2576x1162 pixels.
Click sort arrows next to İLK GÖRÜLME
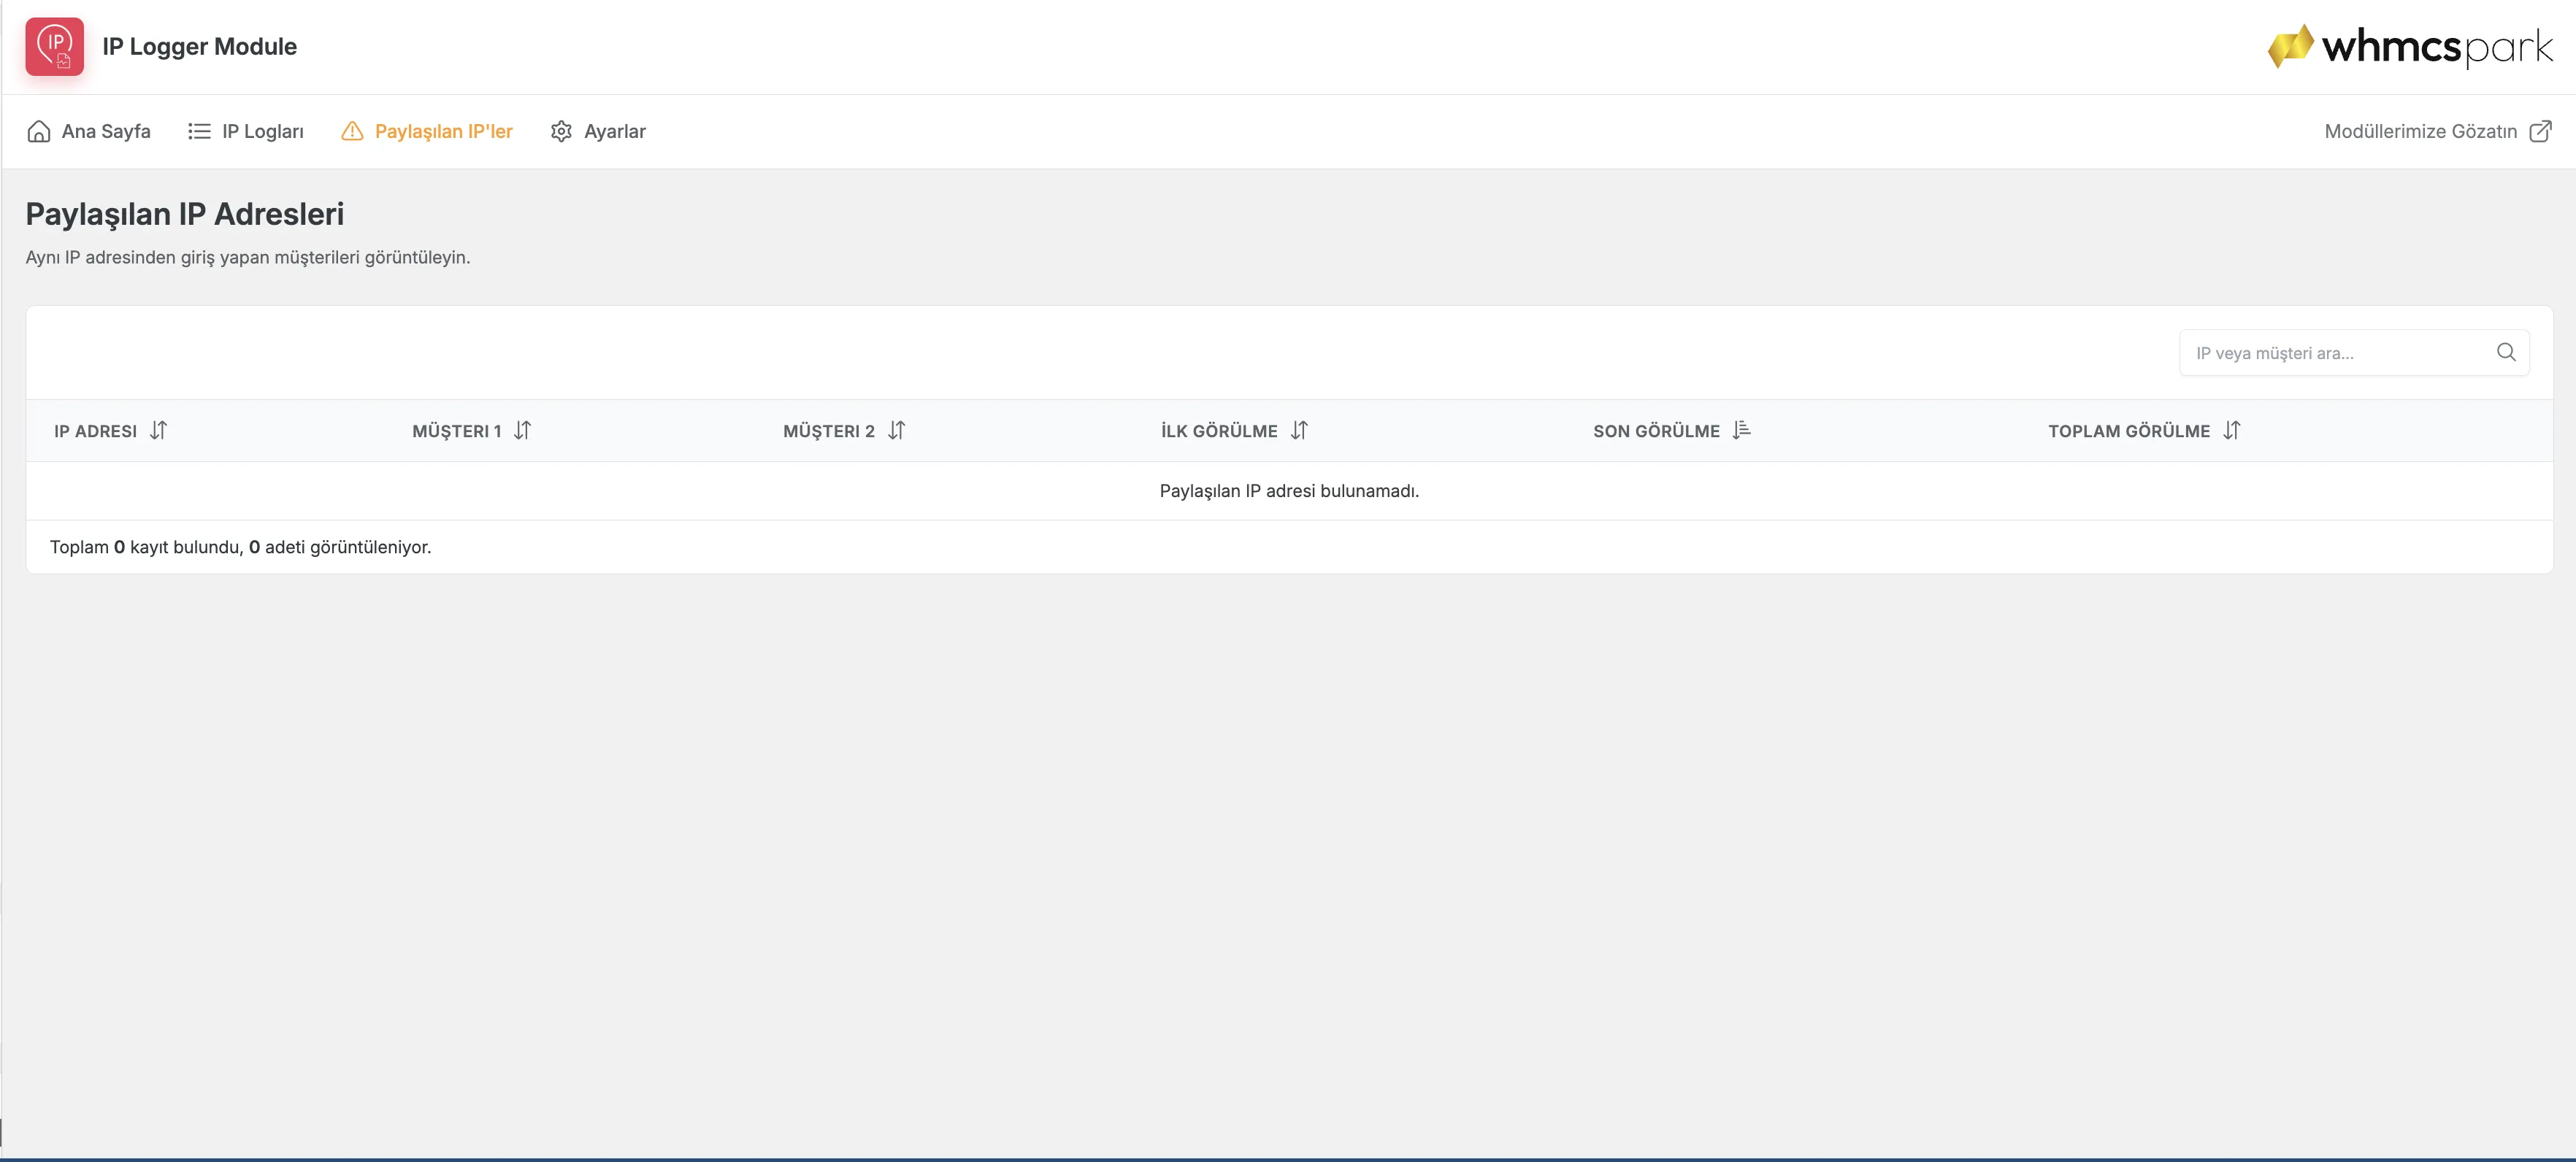[1299, 430]
